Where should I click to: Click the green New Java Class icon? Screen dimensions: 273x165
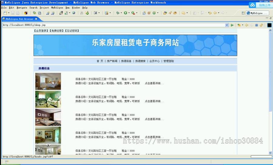click(154, 13)
